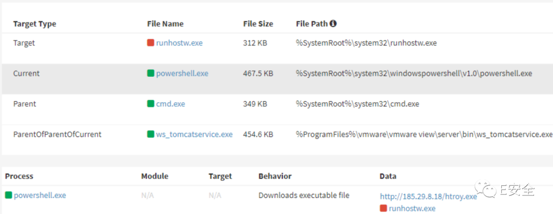Select the ParentOfParentOfCurrent table row
Image resolution: width=553 pixels, height=214 pixels.
click(277, 134)
